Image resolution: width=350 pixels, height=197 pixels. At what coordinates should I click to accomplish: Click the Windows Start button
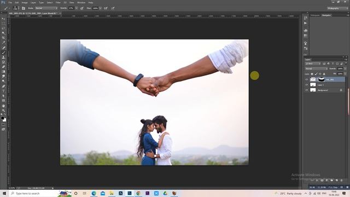[4, 193]
